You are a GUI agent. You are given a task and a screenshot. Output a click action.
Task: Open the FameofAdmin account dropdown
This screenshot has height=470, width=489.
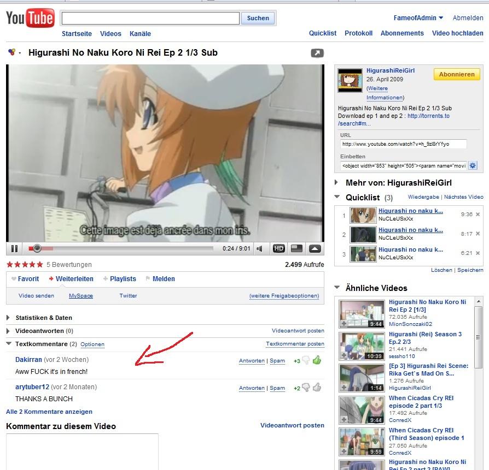tap(418, 18)
